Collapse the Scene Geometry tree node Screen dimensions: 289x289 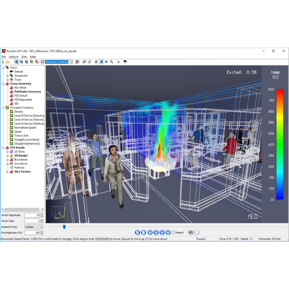[x=3, y=84]
